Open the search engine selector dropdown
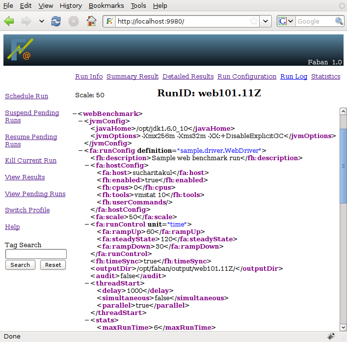The height and width of the screenshot is (342, 347). pos(286,21)
